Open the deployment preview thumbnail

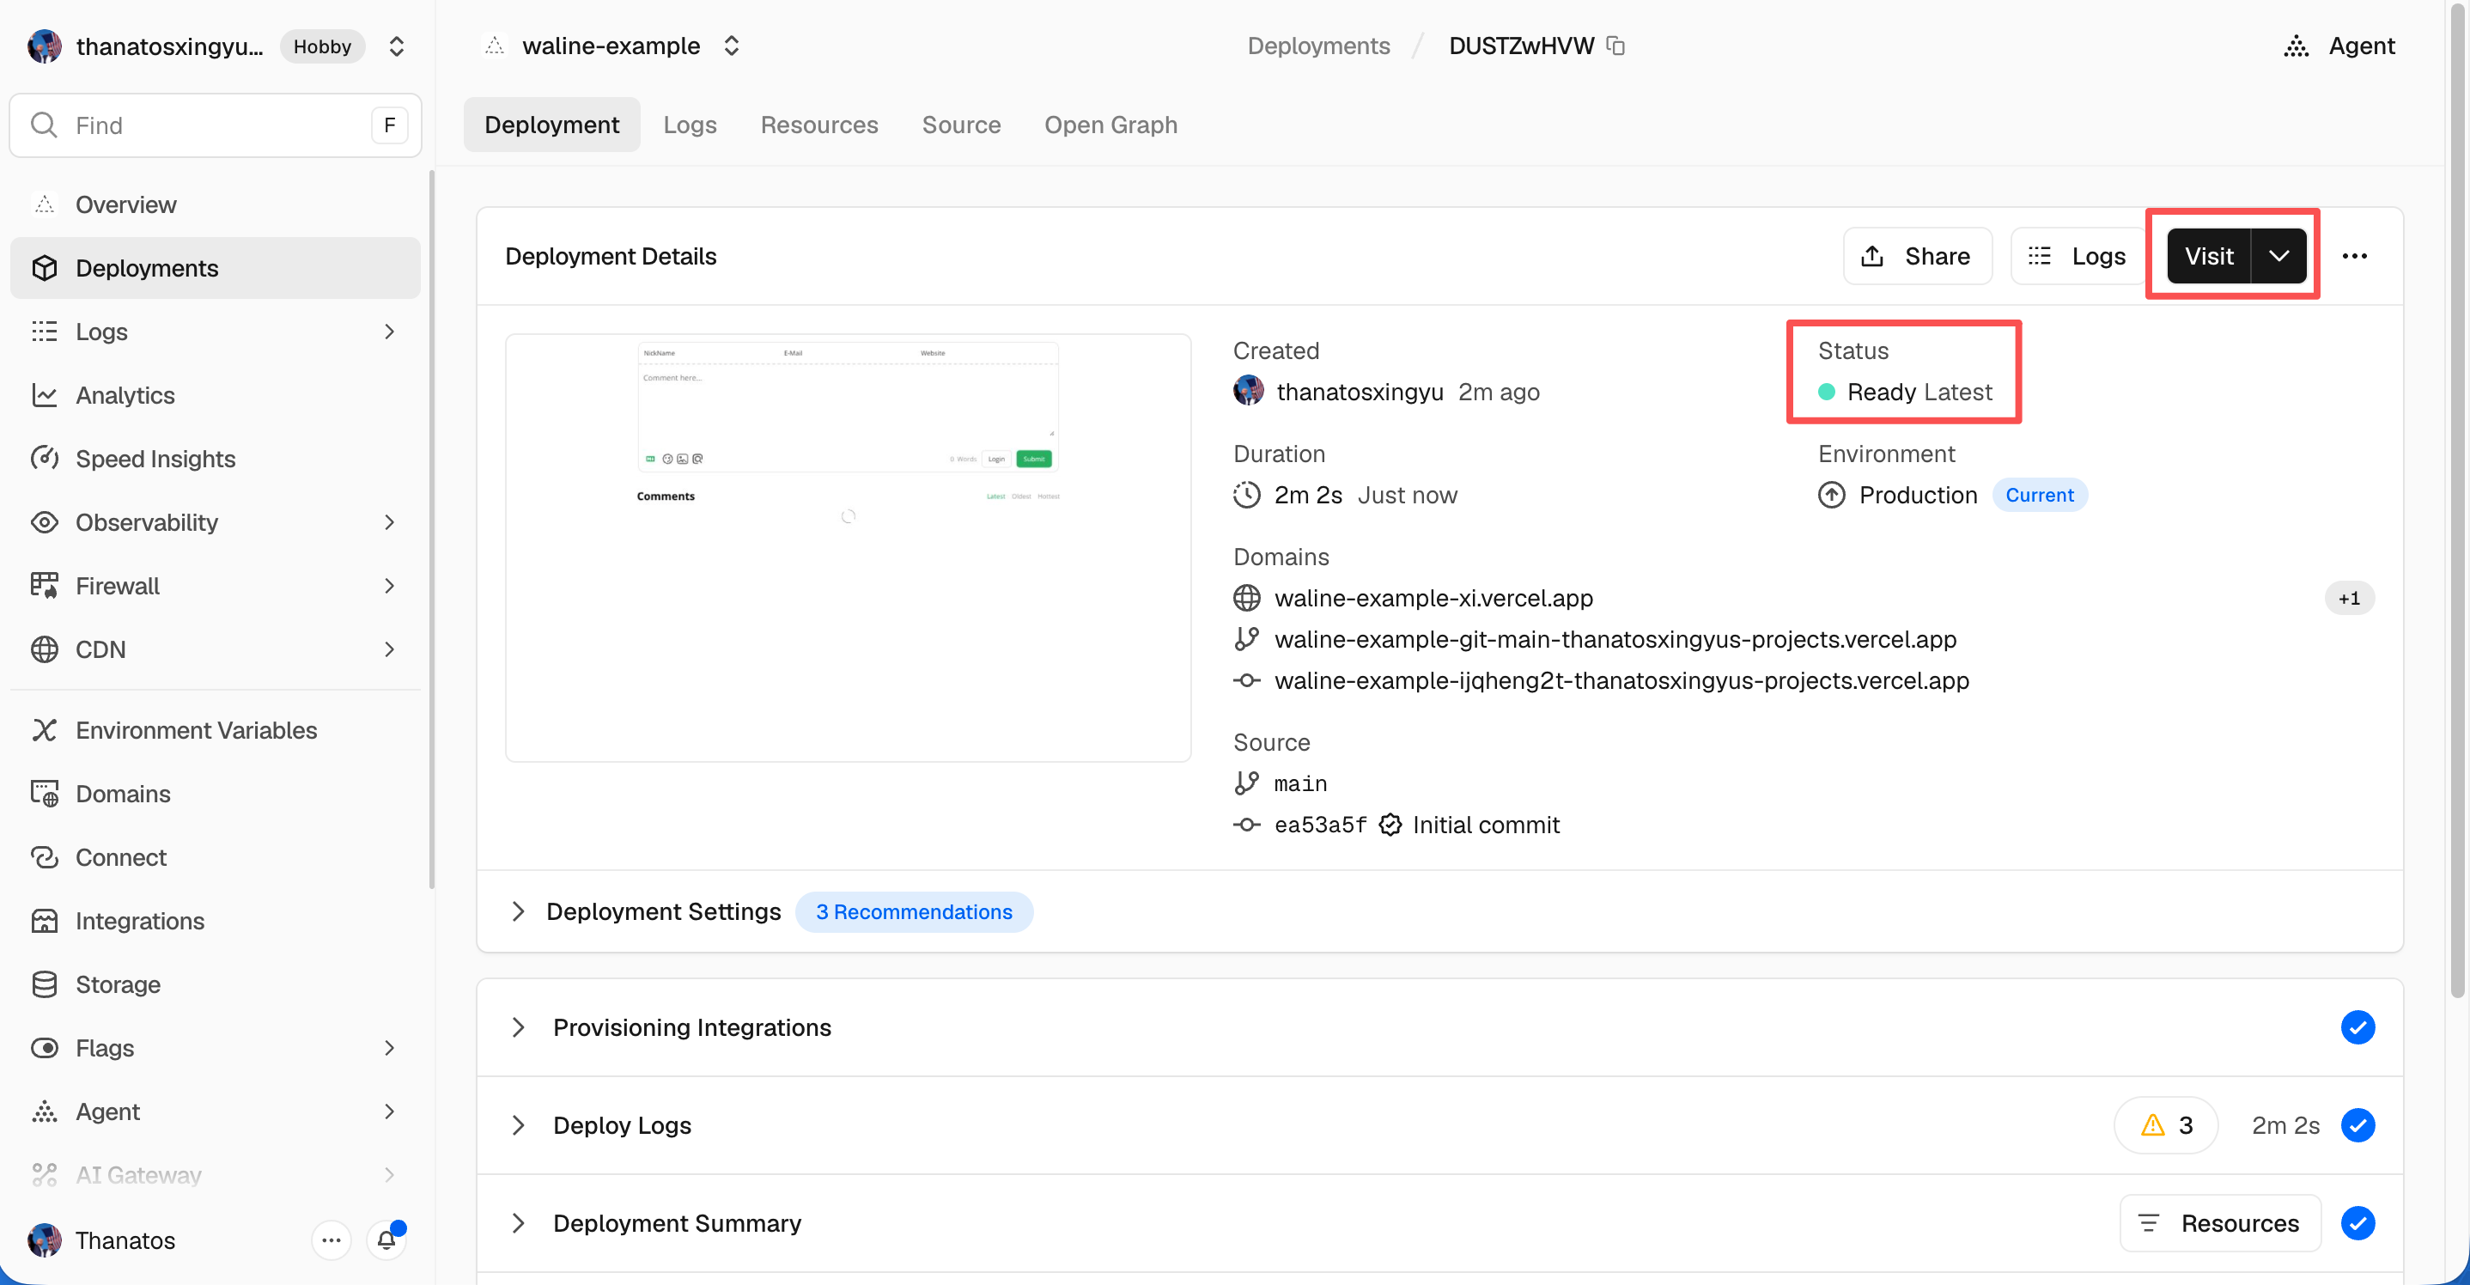pos(848,547)
